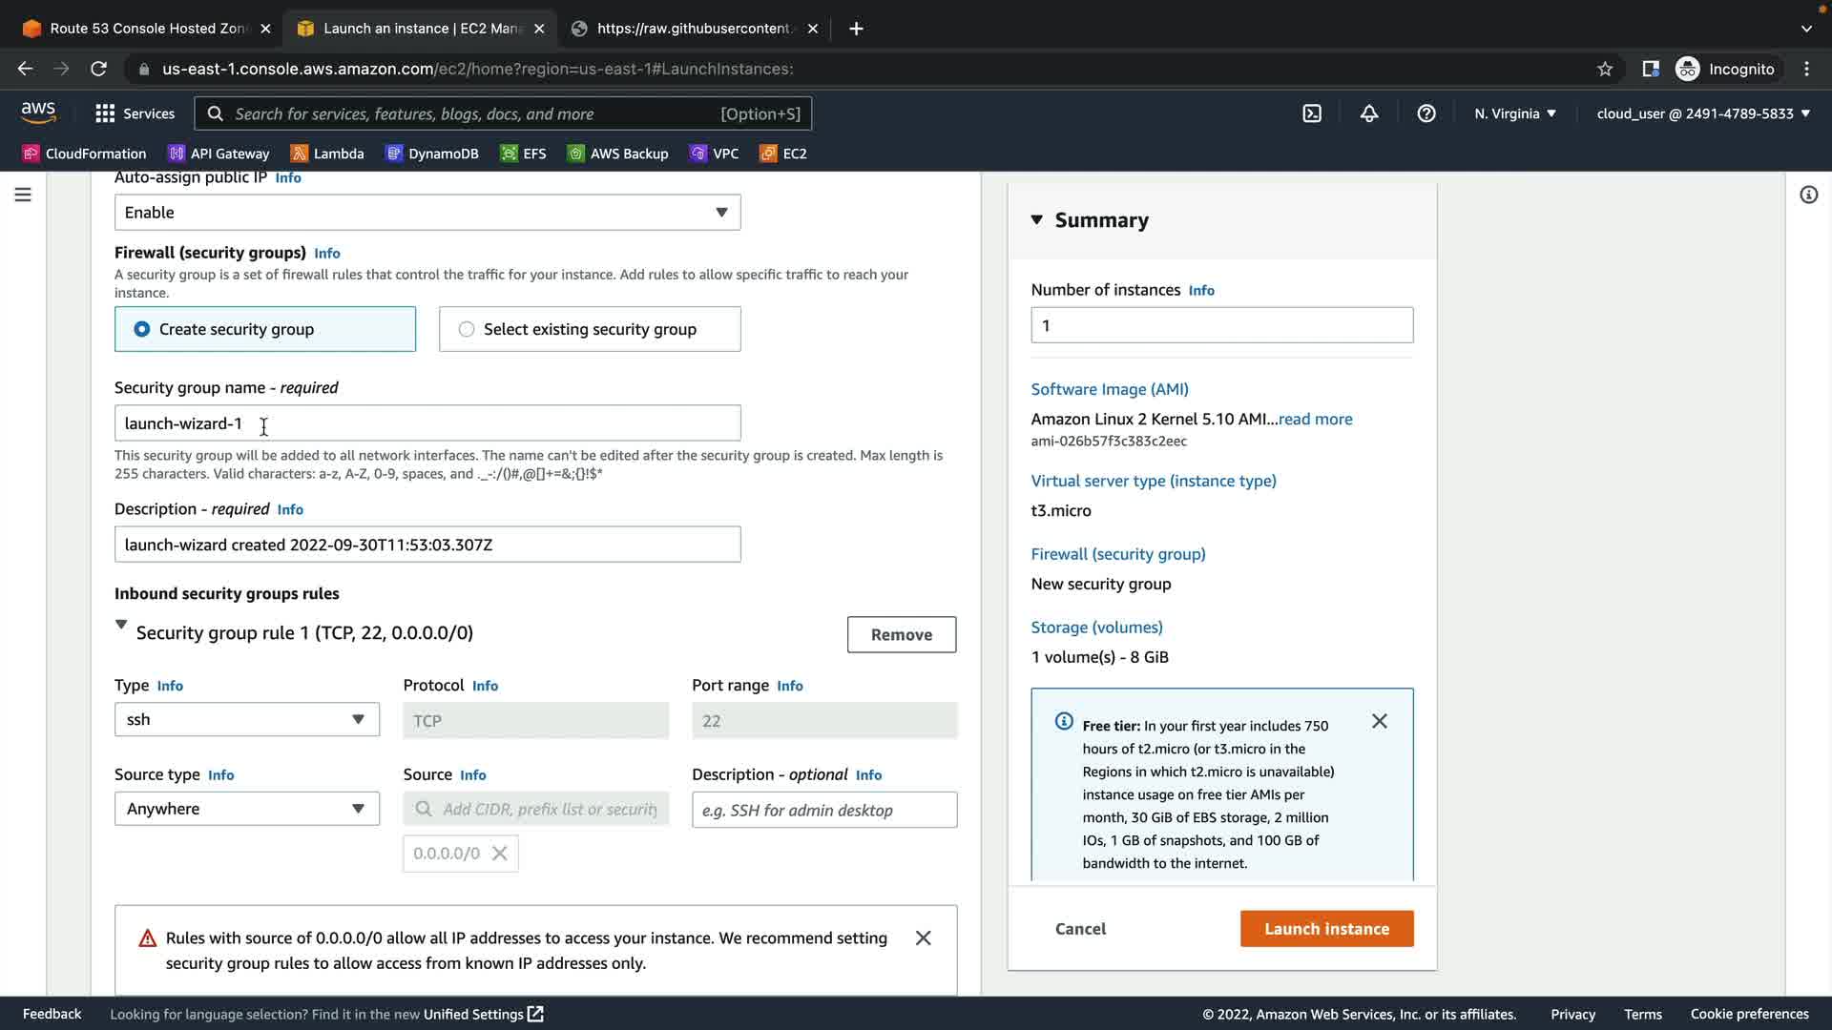The height and width of the screenshot is (1030, 1832).
Task: Open the Lambda bookmark shortcut
Action: tap(327, 154)
